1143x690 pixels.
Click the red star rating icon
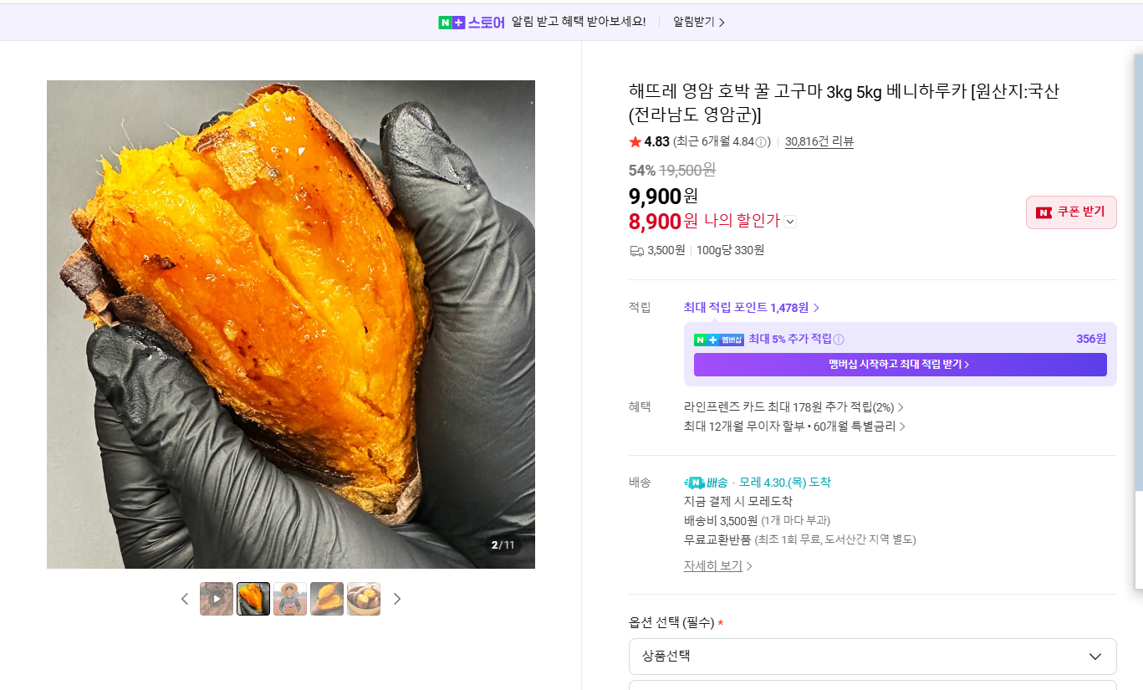point(635,141)
